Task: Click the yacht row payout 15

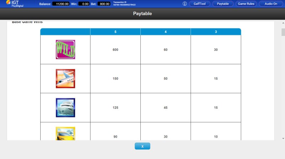Action: [x=216, y=108]
